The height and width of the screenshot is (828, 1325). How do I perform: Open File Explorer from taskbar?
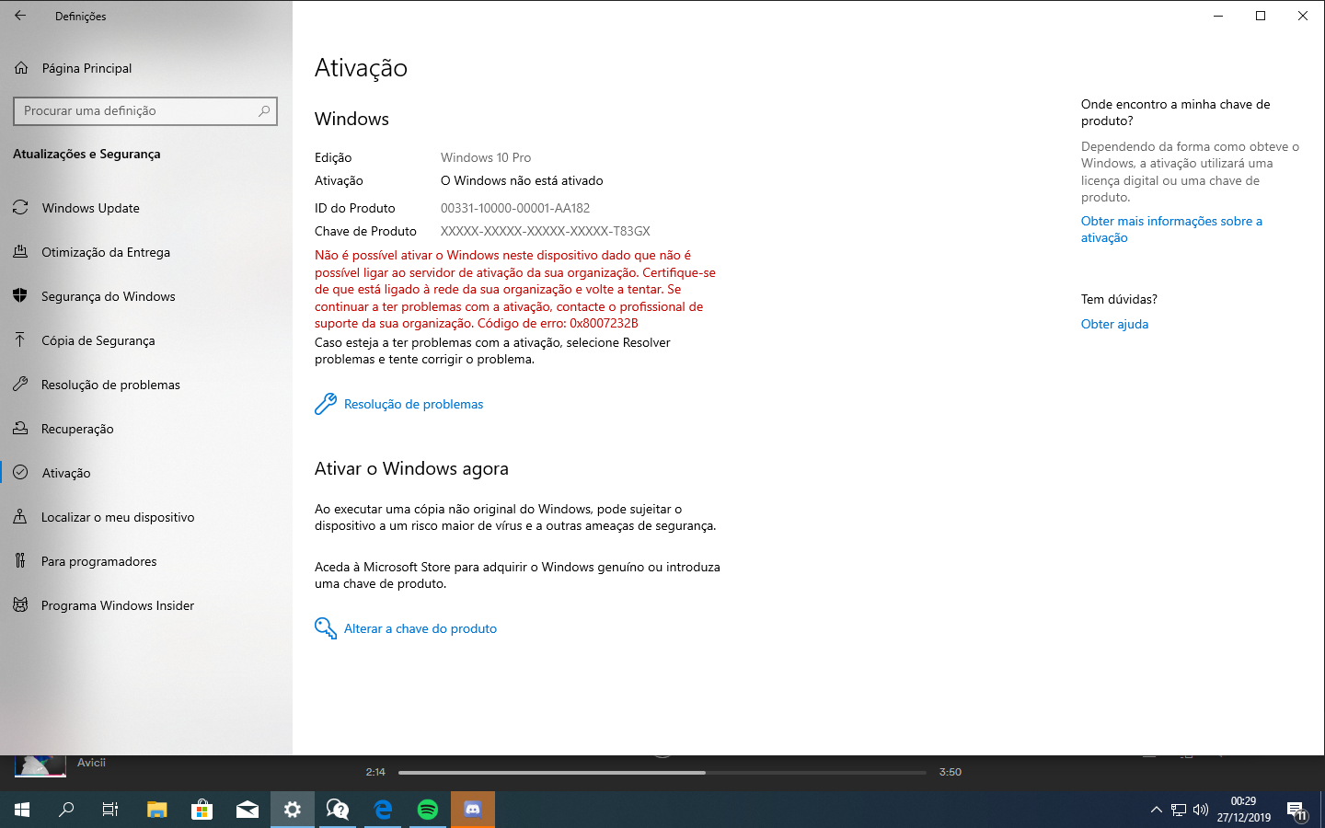tap(156, 810)
